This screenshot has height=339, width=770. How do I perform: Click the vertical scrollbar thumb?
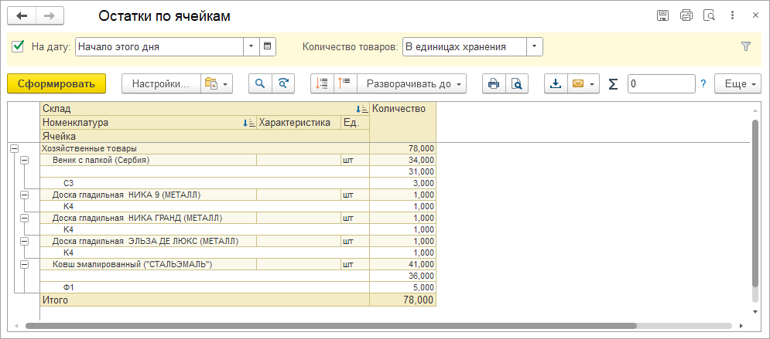tap(755, 203)
